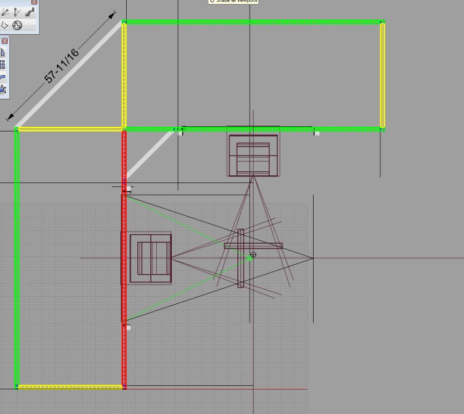Select the angled line tool icon
Screen dimensions: 464x414
coord(5,12)
